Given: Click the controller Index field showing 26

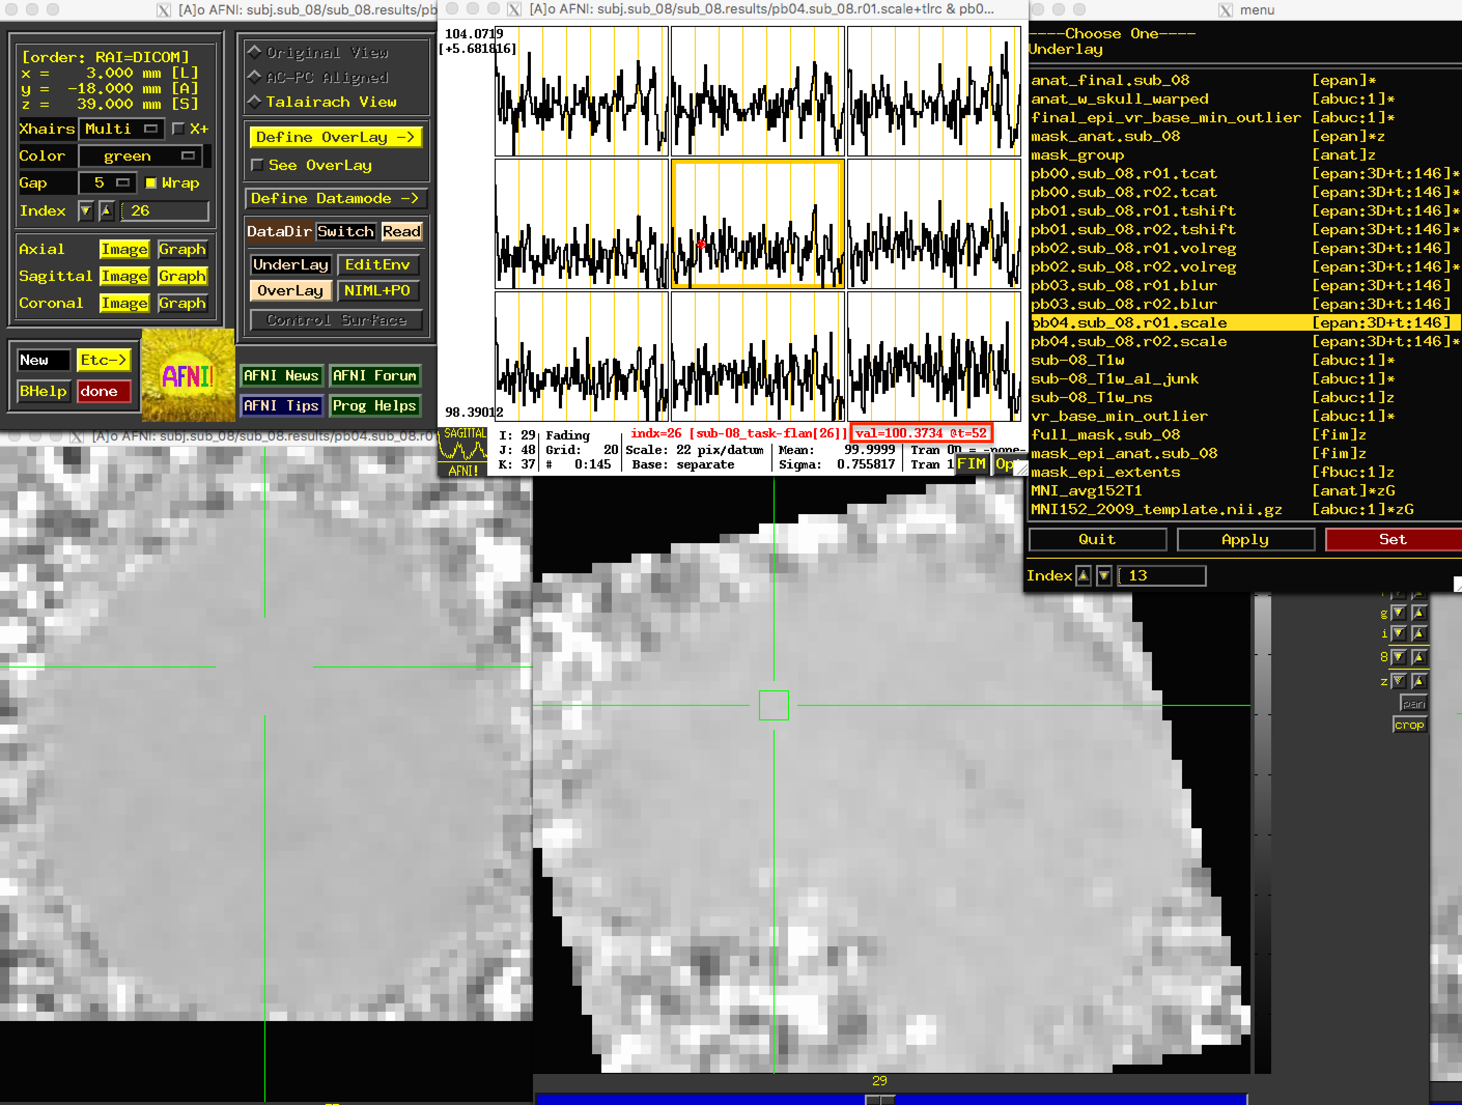Looking at the screenshot, I should pyautogui.click(x=165, y=211).
